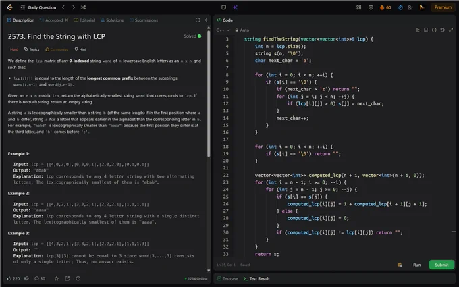Image resolution: width=459 pixels, height=287 pixels.
Task: Switch to the Submissions tab
Action: (x=144, y=20)
